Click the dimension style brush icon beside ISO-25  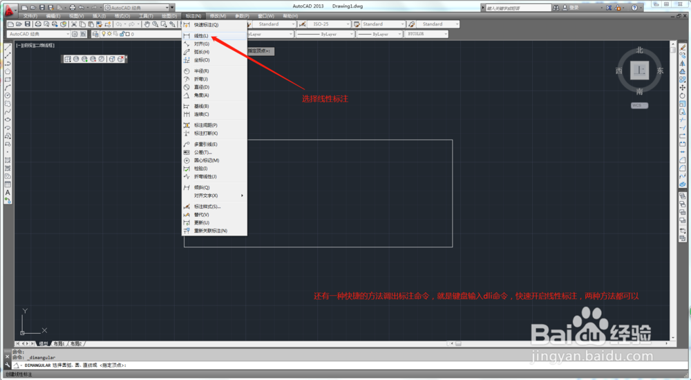[303, 24]
